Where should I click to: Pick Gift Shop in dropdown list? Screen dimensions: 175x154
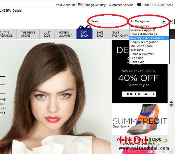click(x=149, y=58)
